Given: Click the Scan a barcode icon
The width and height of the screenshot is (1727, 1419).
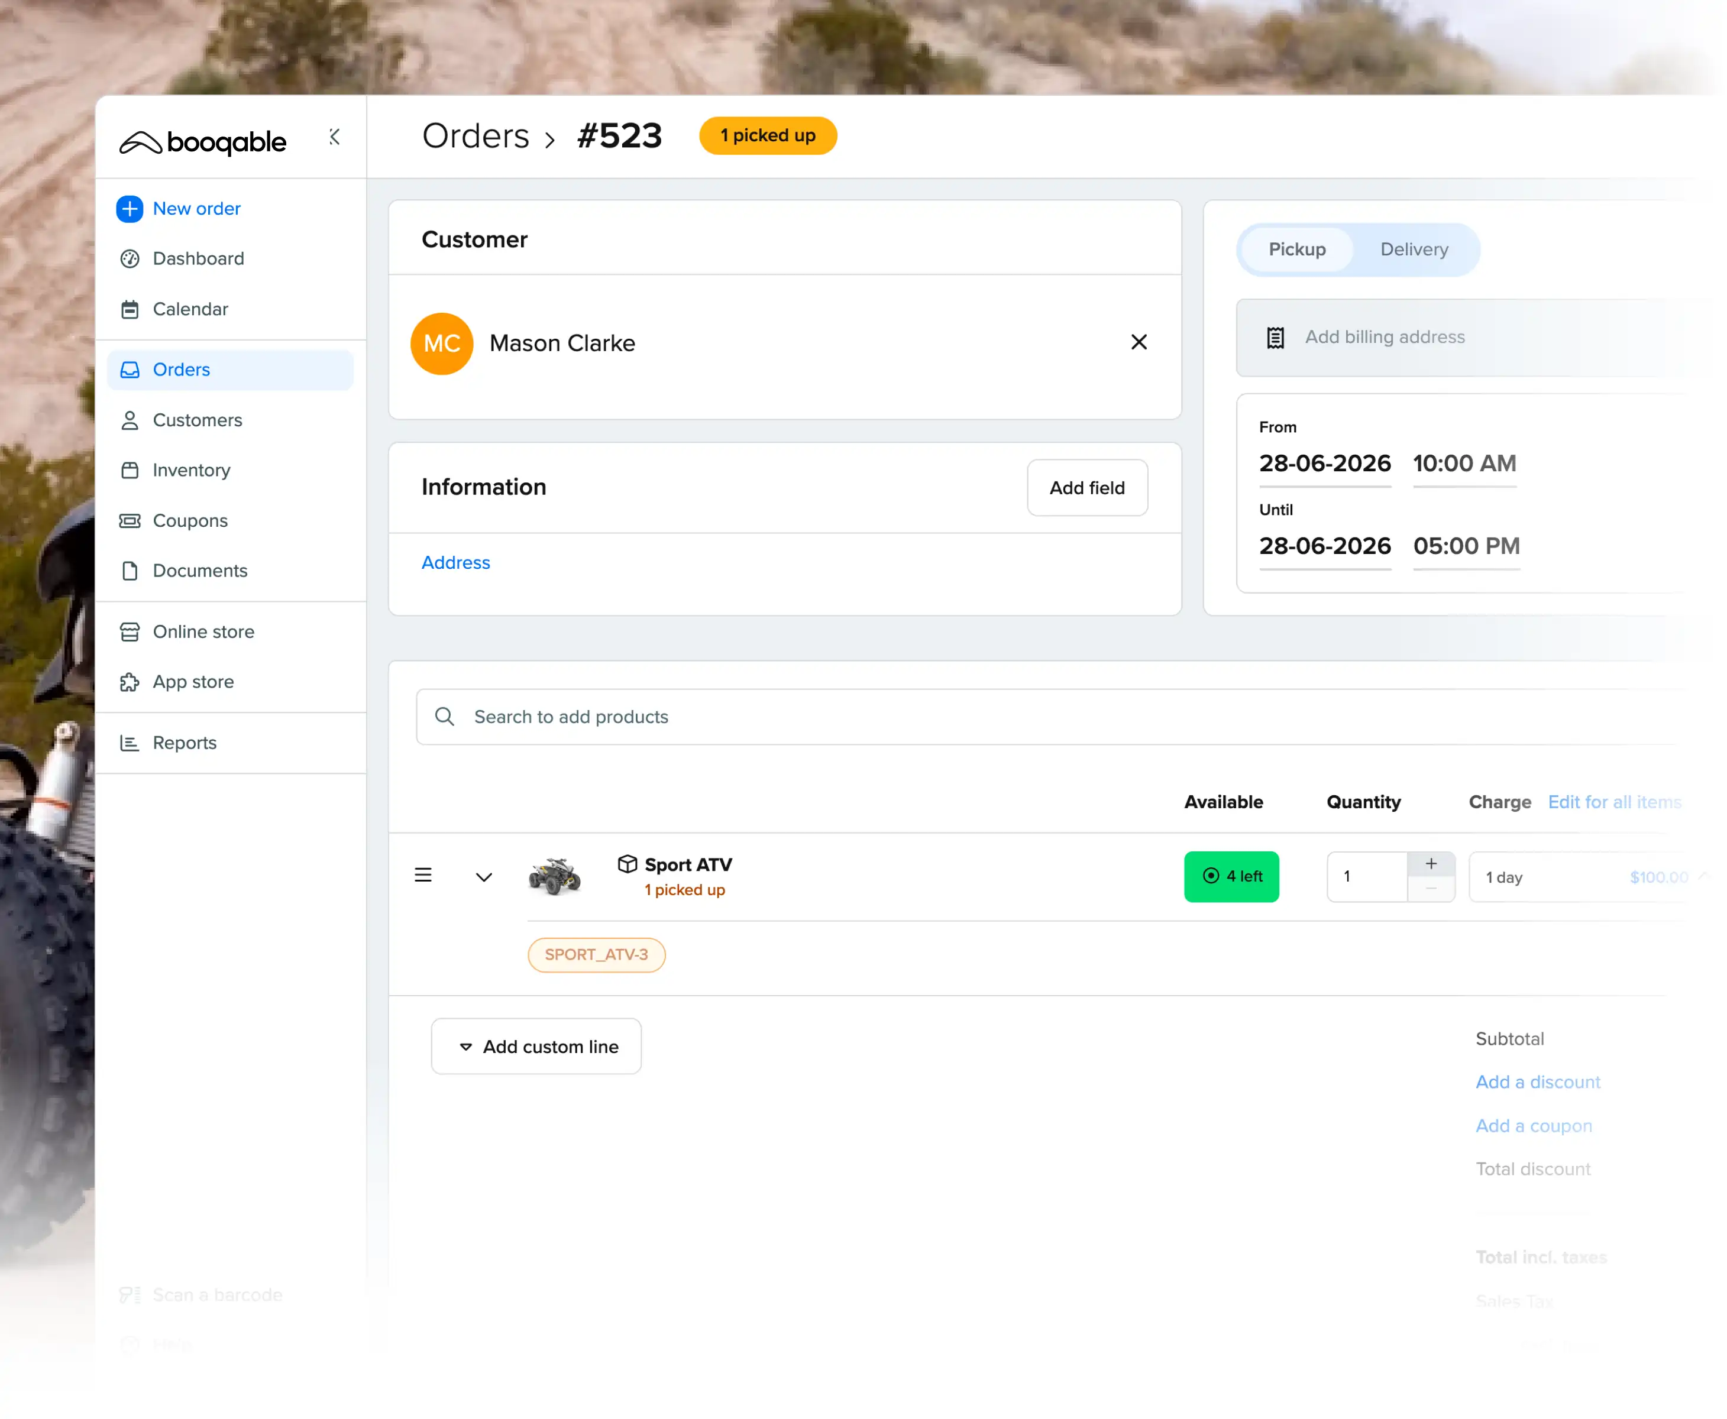Looking at the screenshot, I should [x=129, y=1295].
